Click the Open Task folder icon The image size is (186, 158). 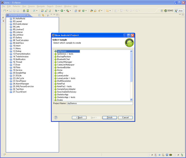(95, 11)
